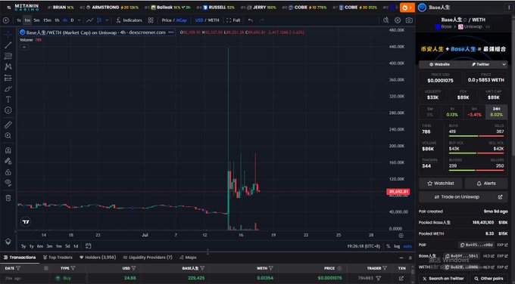Select the 24H stats period
Image resolution: width=515 pixels, height=284 pixels.
[496, 112]
